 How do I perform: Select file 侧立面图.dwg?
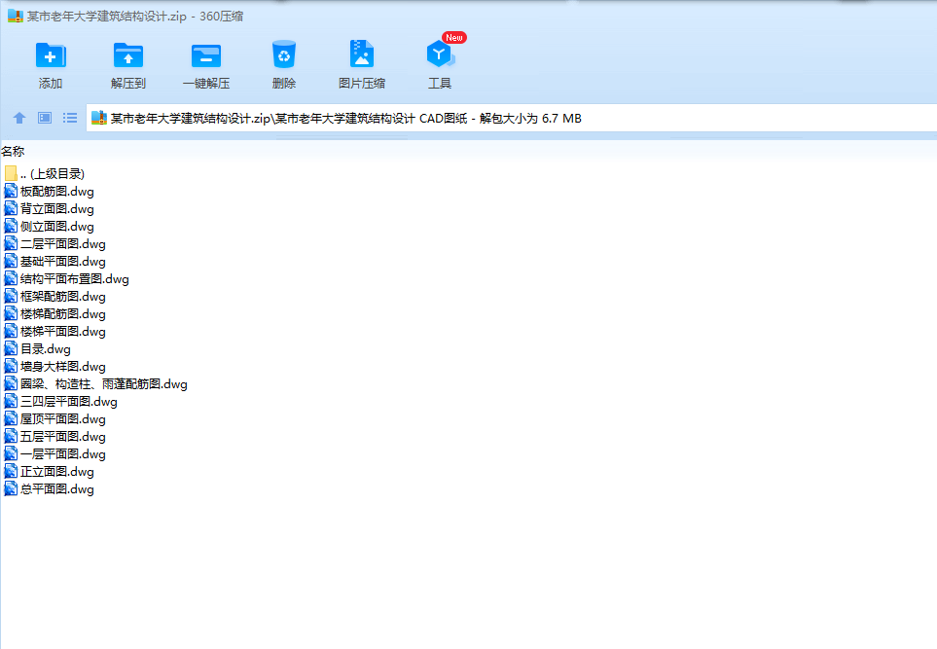[x=50, y=227]
